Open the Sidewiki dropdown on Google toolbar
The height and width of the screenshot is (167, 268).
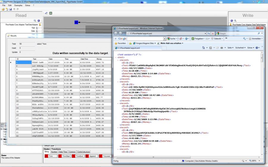222,39
